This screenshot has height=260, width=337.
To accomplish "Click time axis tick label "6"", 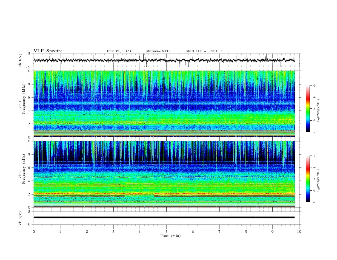I will [193, 232].
